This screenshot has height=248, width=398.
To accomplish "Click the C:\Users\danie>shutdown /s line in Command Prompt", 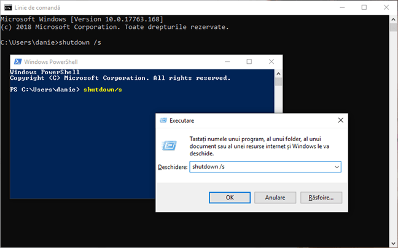I will pyautogui.click(x=51, y=42).
